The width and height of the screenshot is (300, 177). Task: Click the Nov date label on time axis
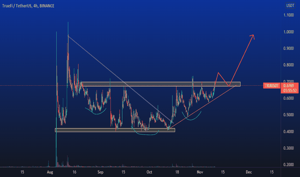[x=200, y=172]
